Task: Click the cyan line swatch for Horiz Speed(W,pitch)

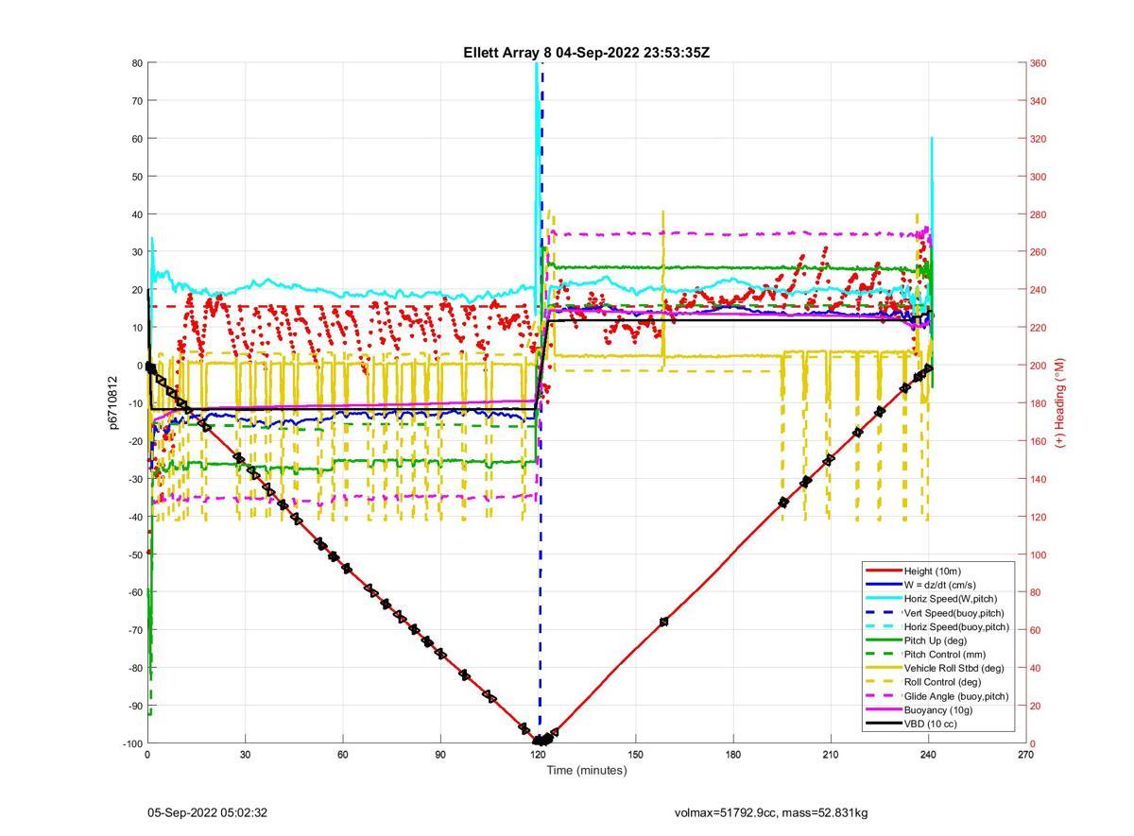Action: pos(884,599)
